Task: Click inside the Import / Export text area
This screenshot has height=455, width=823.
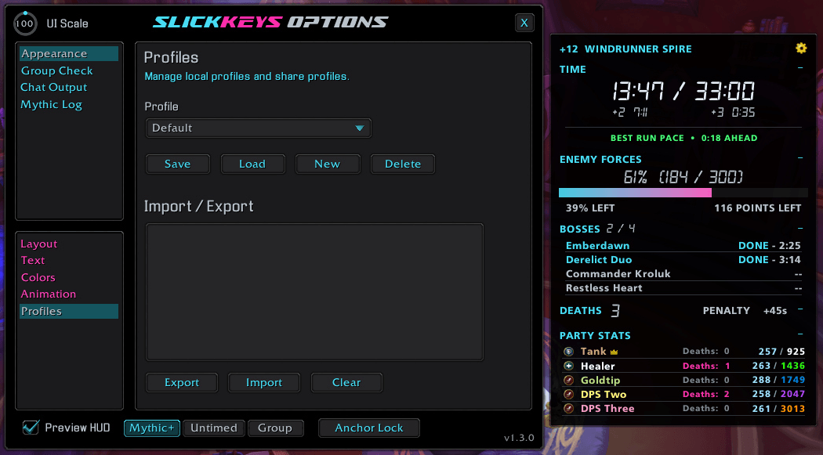Action: [314, 292]
